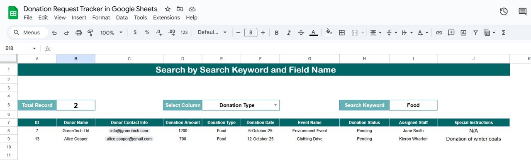The image size is (531, 160).
Task: Click the move to folder icon
Action: coord(180,9)
